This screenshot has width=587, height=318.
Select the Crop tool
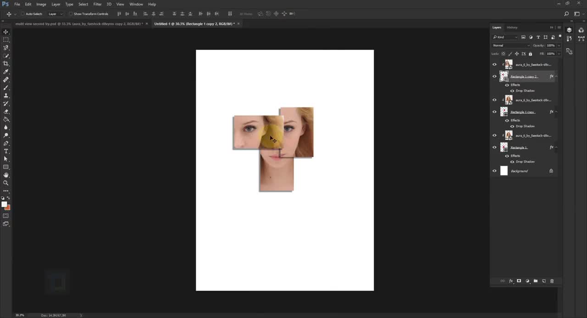click(x=6, y=64)
